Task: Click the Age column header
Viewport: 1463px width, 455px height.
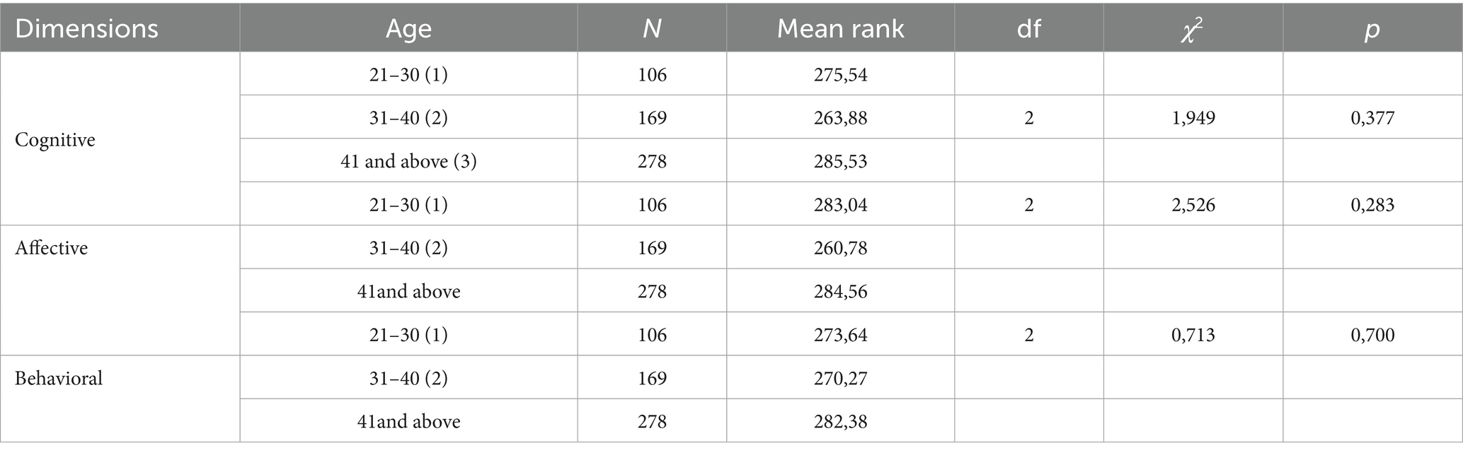Action: coord(408,29)
